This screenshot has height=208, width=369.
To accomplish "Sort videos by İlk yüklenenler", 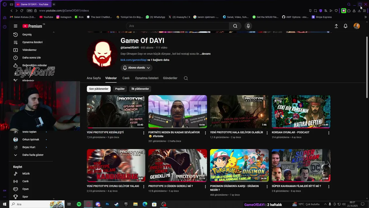I will click(140, 89).
